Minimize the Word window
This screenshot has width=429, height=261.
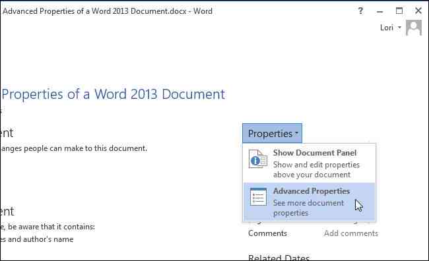pyautogui.click(x=379, y=11)
